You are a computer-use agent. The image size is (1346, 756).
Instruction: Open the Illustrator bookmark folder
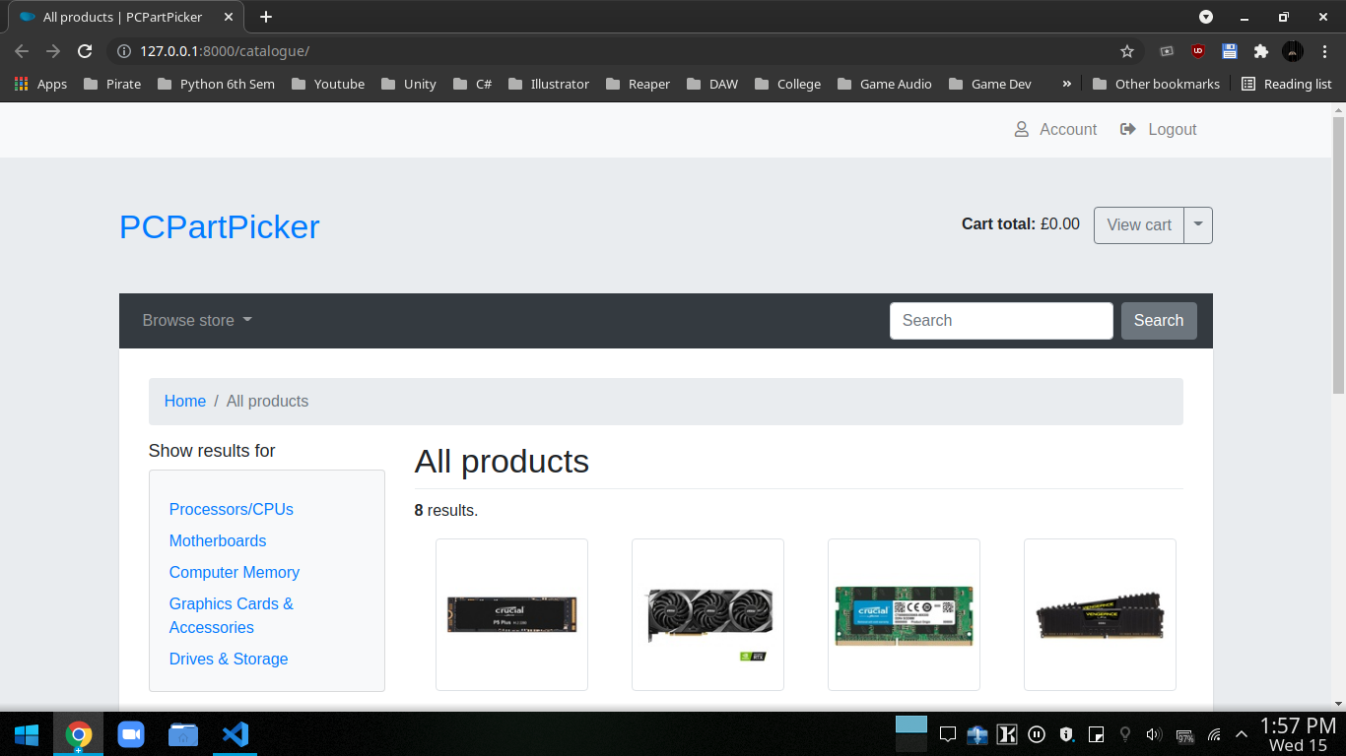(549, 84)
